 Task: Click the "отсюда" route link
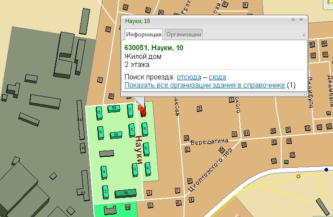189,77
